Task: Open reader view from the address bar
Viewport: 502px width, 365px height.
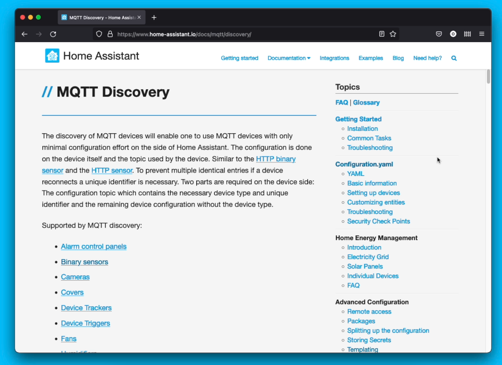Action: 382,34
